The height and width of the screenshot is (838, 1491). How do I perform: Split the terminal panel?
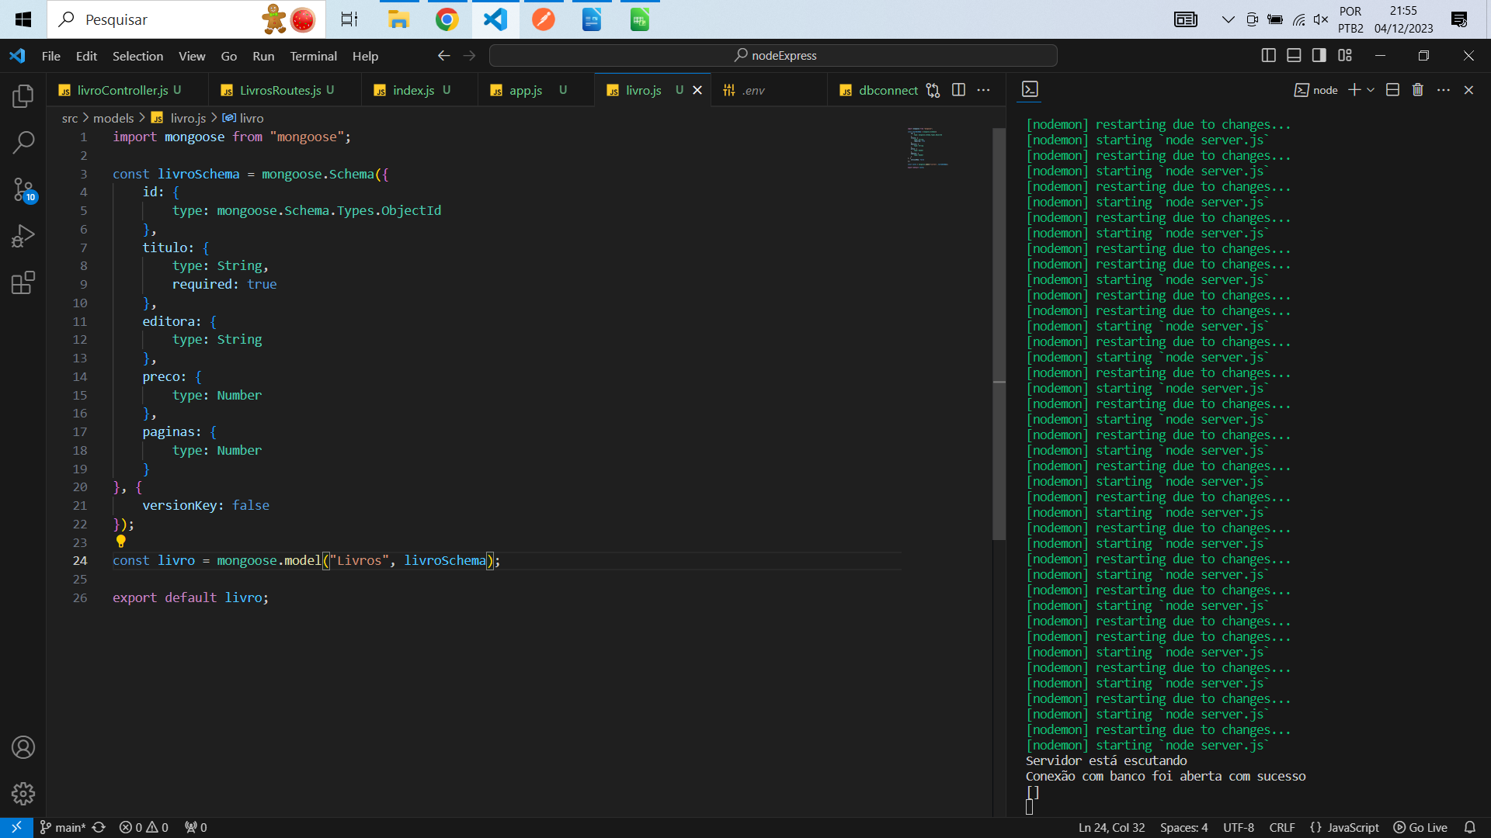click(1392, 90)
